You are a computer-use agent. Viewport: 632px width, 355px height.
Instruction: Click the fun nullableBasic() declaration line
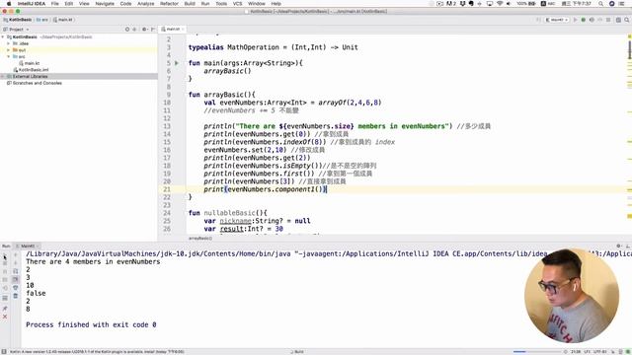tap(227, 213)
